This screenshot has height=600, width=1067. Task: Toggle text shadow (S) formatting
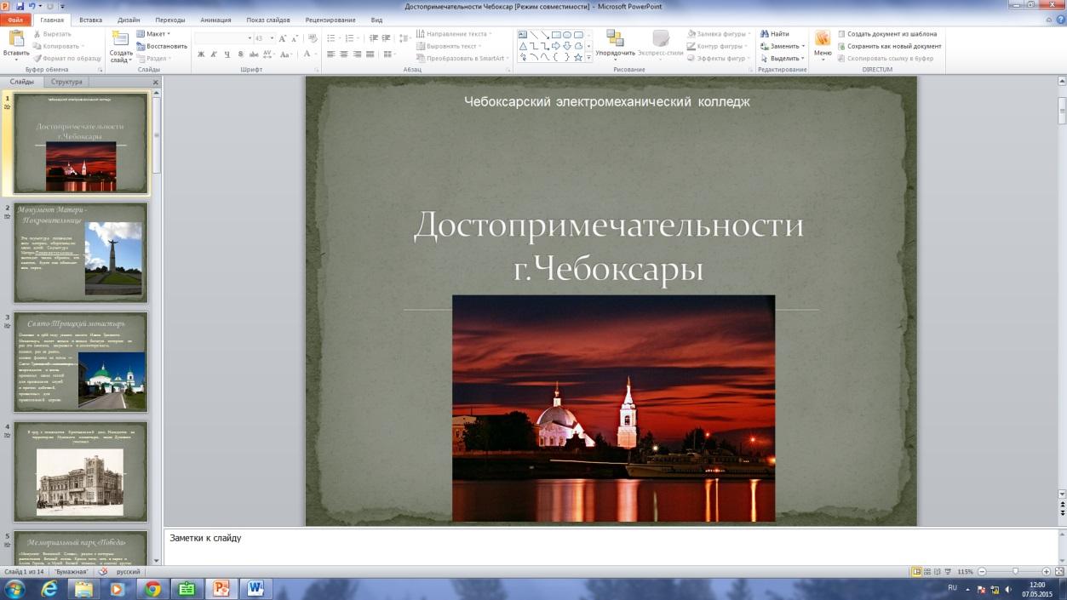point(241,54)
